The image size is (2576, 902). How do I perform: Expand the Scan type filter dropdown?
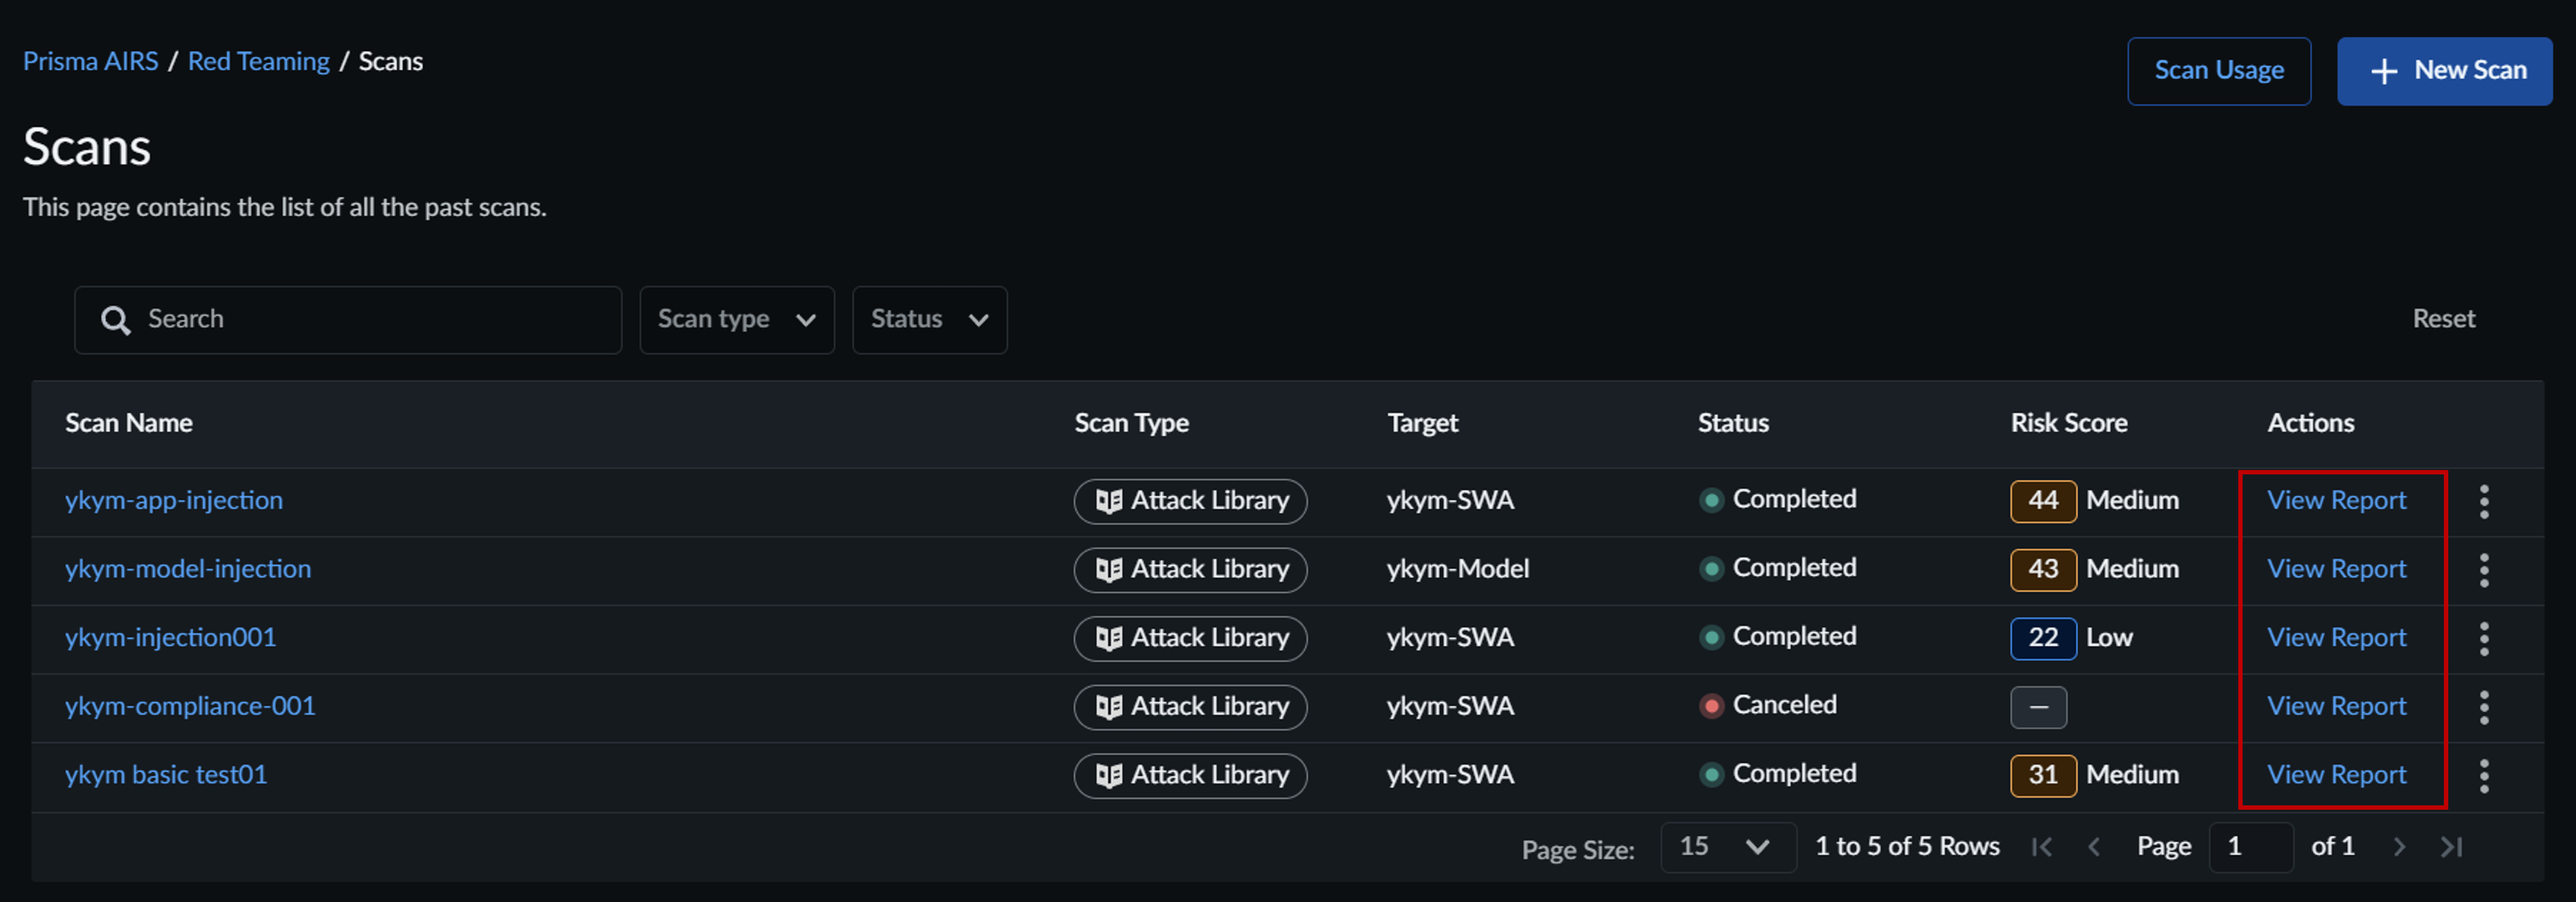pyautogui.click(x=737, y=320)
